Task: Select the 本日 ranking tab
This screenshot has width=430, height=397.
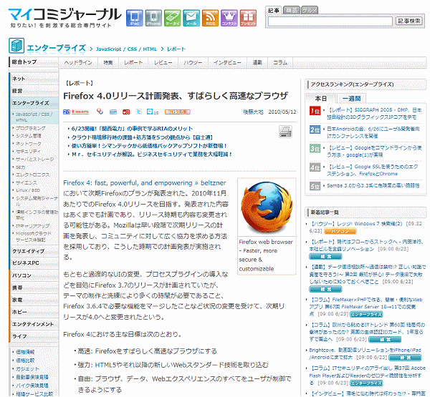Action: tap(320, 98)
